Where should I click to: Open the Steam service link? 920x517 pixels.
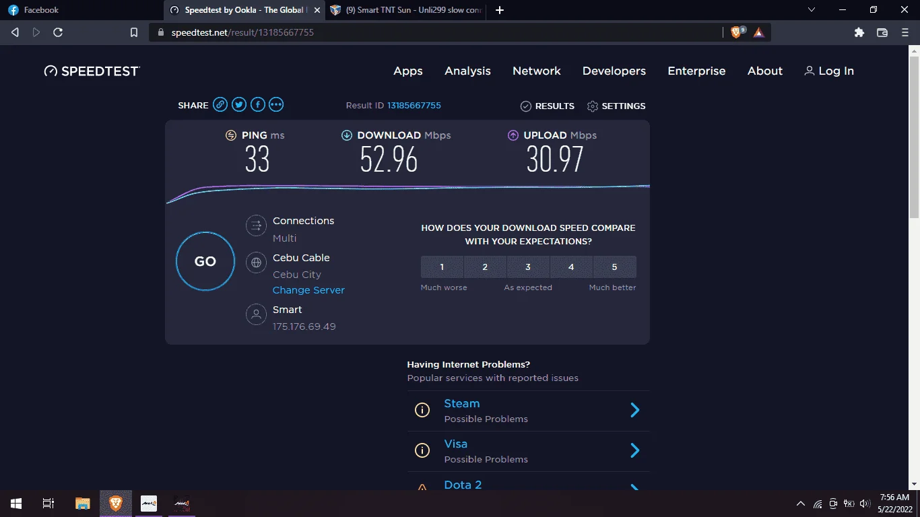462,404
